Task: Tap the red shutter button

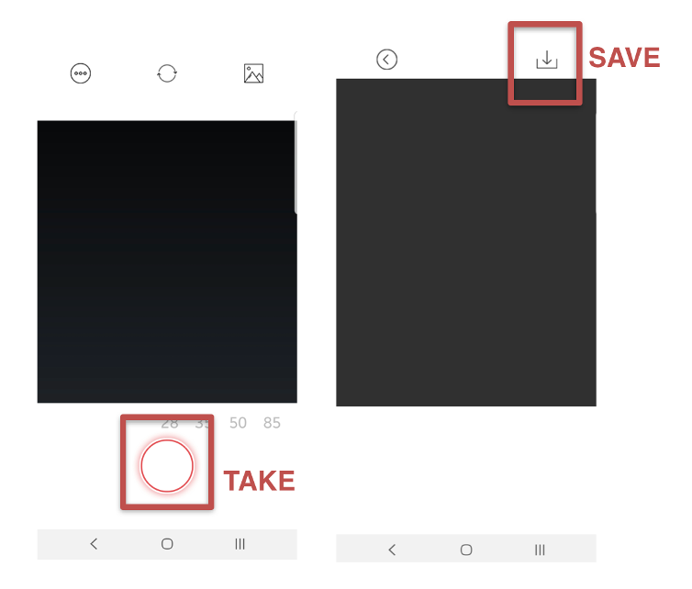Action: 167,466
